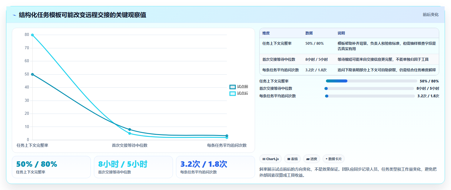Click the 数据 table column header
The image size is (451, 190).
(309, 33)
